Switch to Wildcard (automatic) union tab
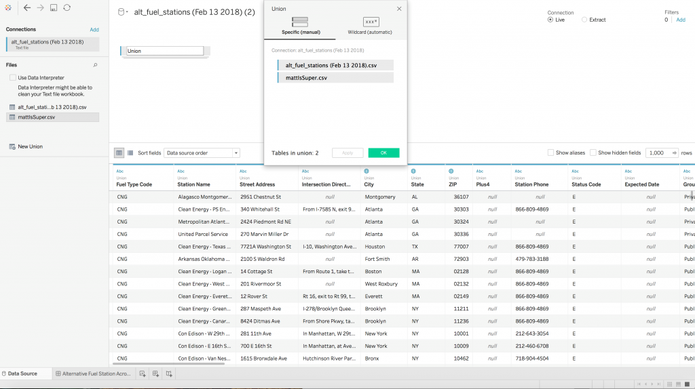This screenshot has height=389, width=695. [370, 26]
